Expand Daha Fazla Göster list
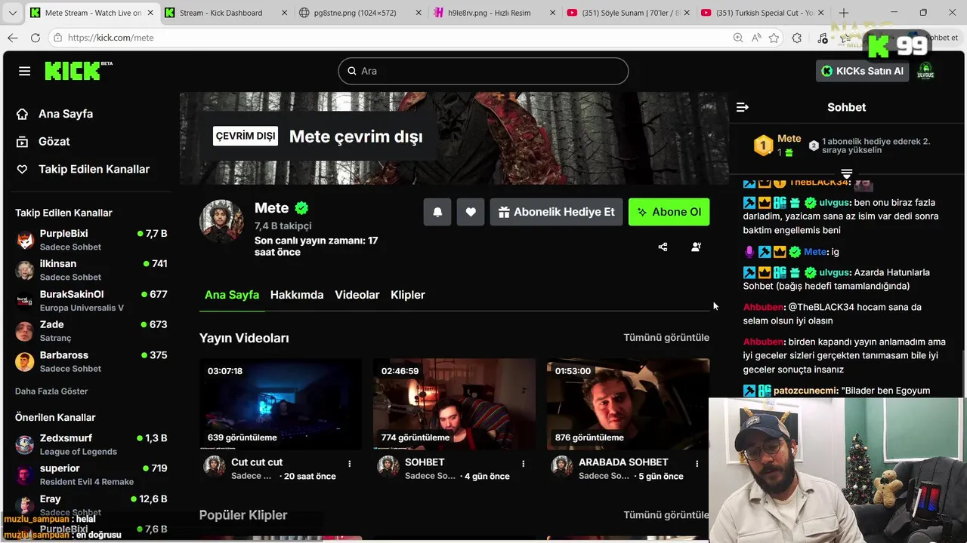The image size is (967, 543). pos(51,391)
